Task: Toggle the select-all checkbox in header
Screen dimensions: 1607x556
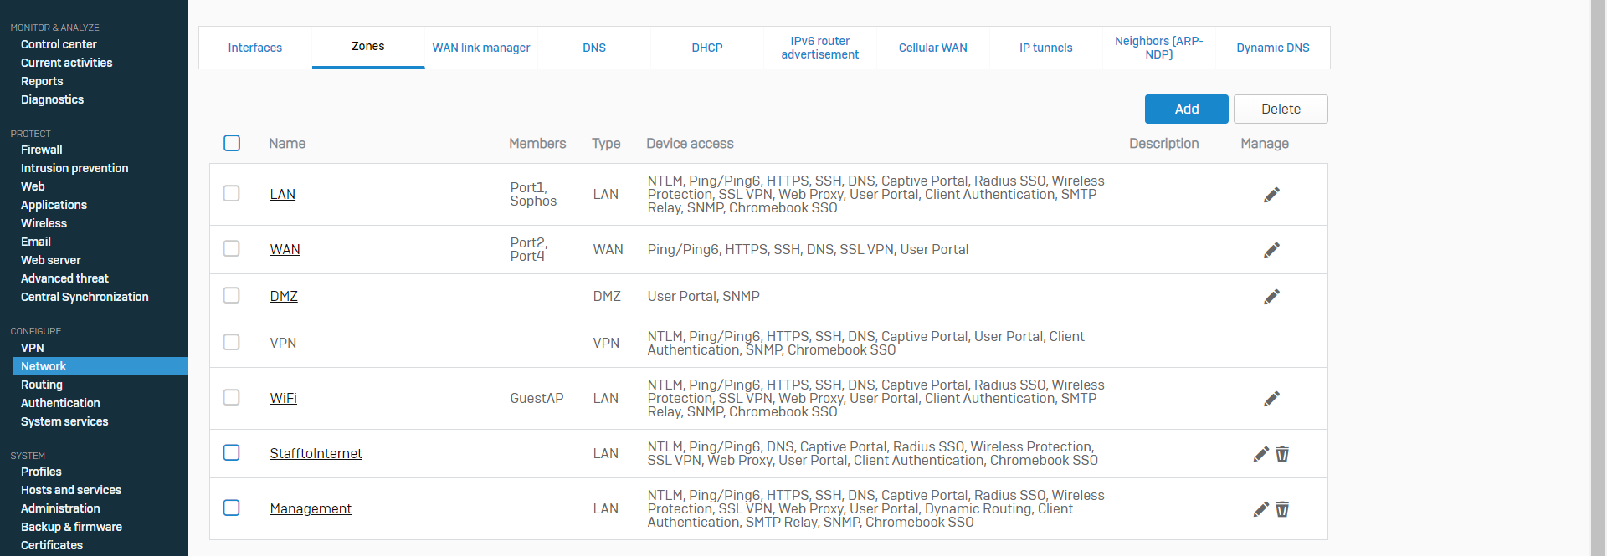Action: (232, 143)
